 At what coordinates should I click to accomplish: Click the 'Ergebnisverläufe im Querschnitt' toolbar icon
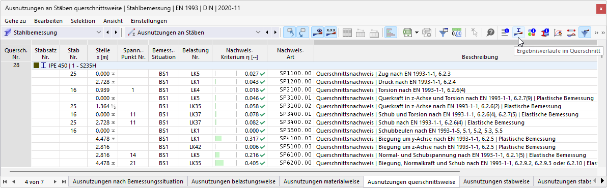click(518, 33)
